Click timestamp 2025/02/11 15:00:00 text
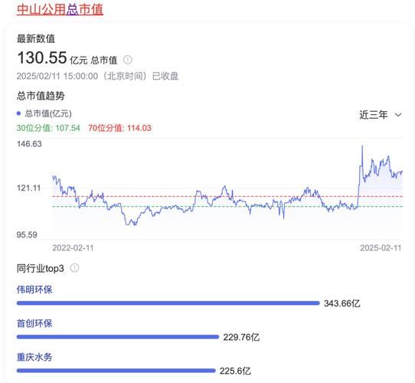 click(x=57, y=77)
